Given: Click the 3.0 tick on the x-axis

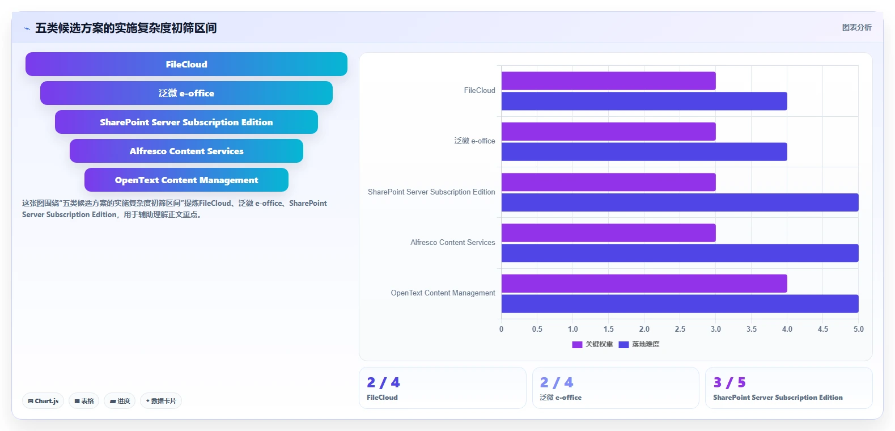Looking at the screenshot, I should click(716, 329).
